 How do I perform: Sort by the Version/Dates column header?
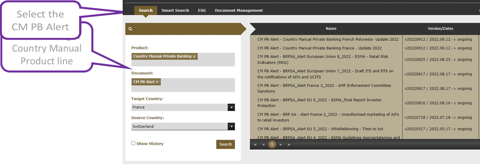(x=440, y=29)
